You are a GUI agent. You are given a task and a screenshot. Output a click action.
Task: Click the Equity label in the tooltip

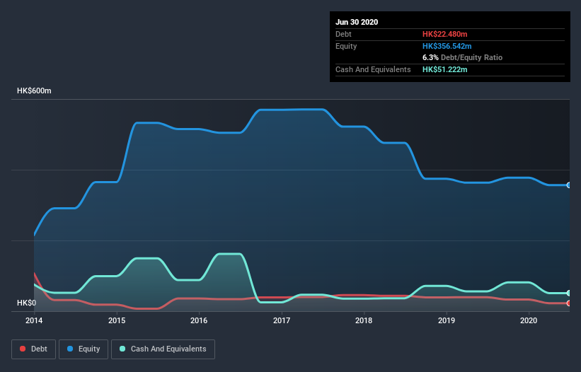point(346,46)
